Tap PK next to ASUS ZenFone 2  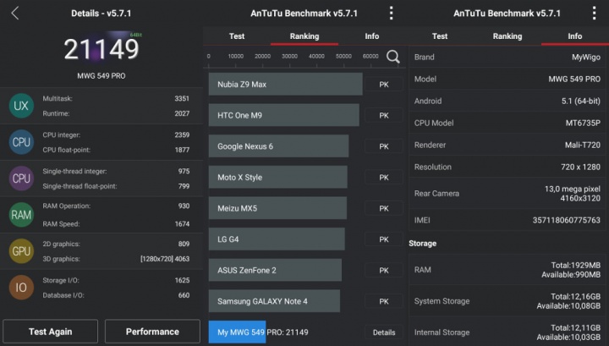(x=384, y=270)
